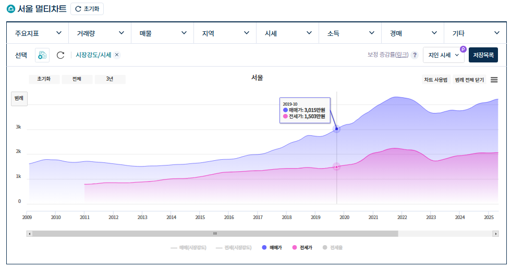Viewport: 511px width, 268px height.
Task: Click the circular refresh icon next to 선택
Action: pyautogui.click(x=60, y=55)
